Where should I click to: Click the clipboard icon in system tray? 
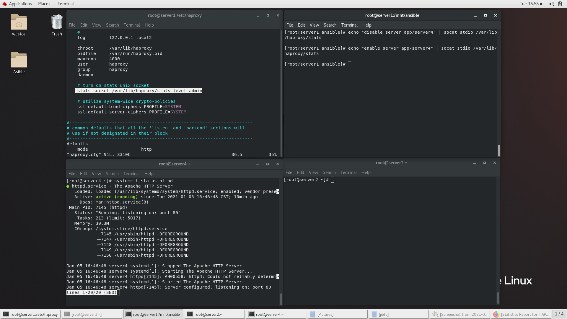(560, 4)
